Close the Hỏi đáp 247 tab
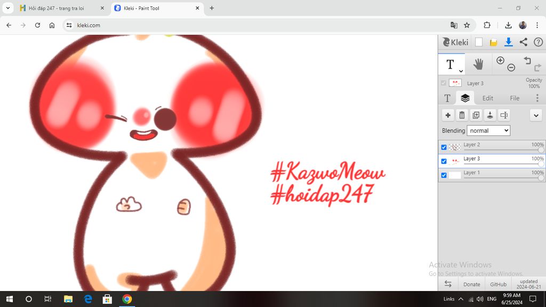Viewport: 546px width, 307px height. point(102,8)
